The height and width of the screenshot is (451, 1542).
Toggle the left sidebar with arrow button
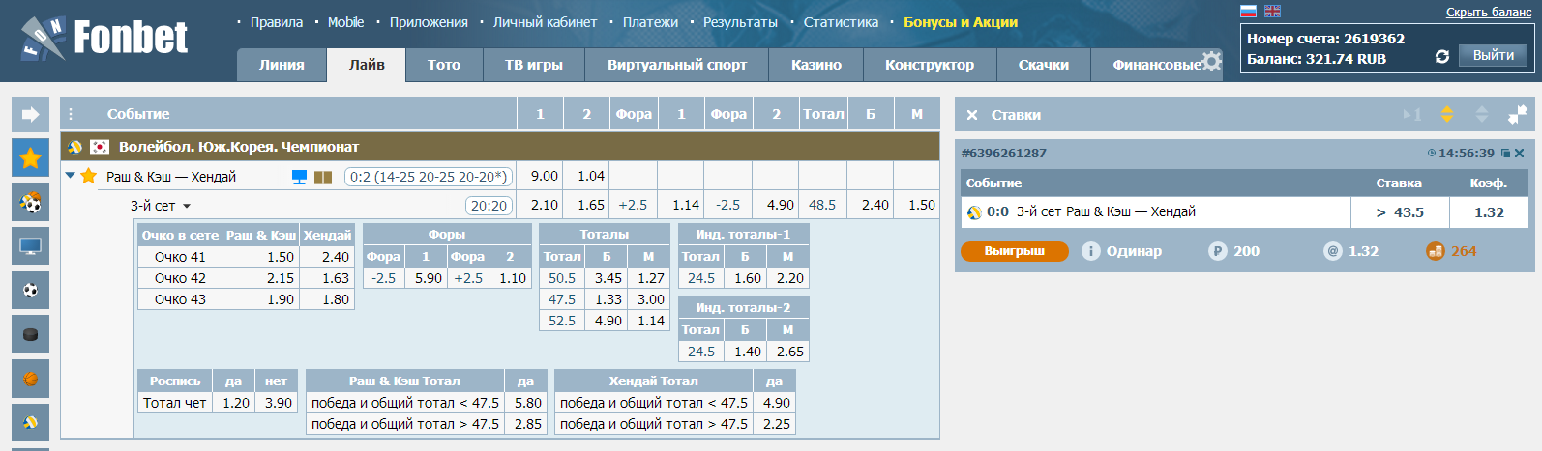coord(30,114)
